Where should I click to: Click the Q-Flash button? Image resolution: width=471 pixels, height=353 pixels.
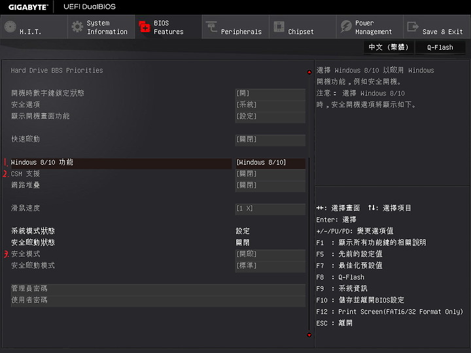440,47
